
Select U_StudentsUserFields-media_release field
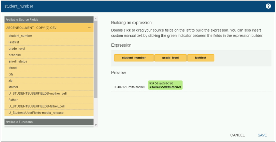pyautogui.click(x=36, y=113)
